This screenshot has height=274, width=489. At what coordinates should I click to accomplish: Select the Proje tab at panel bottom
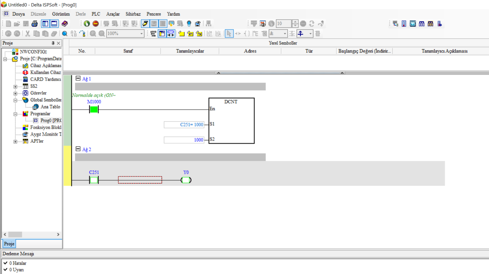(9, 244)
